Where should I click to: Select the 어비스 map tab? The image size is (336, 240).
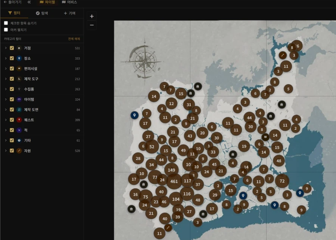tap(69, 2)
